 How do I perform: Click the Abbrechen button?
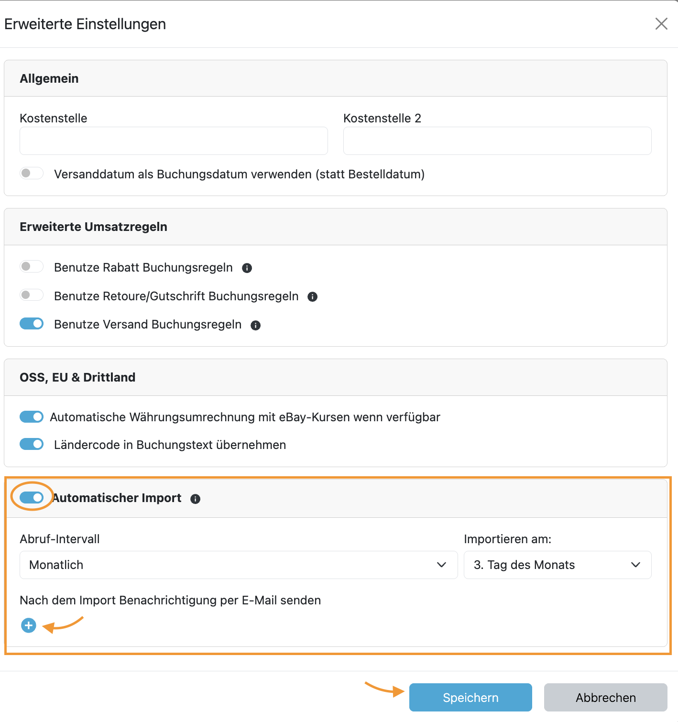(x=605, y=698)
